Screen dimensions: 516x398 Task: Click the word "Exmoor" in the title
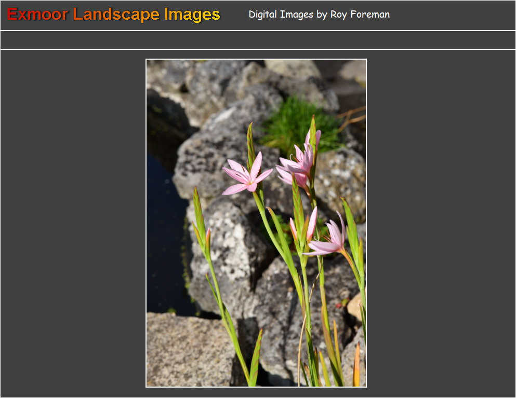(x=37, y=15)
